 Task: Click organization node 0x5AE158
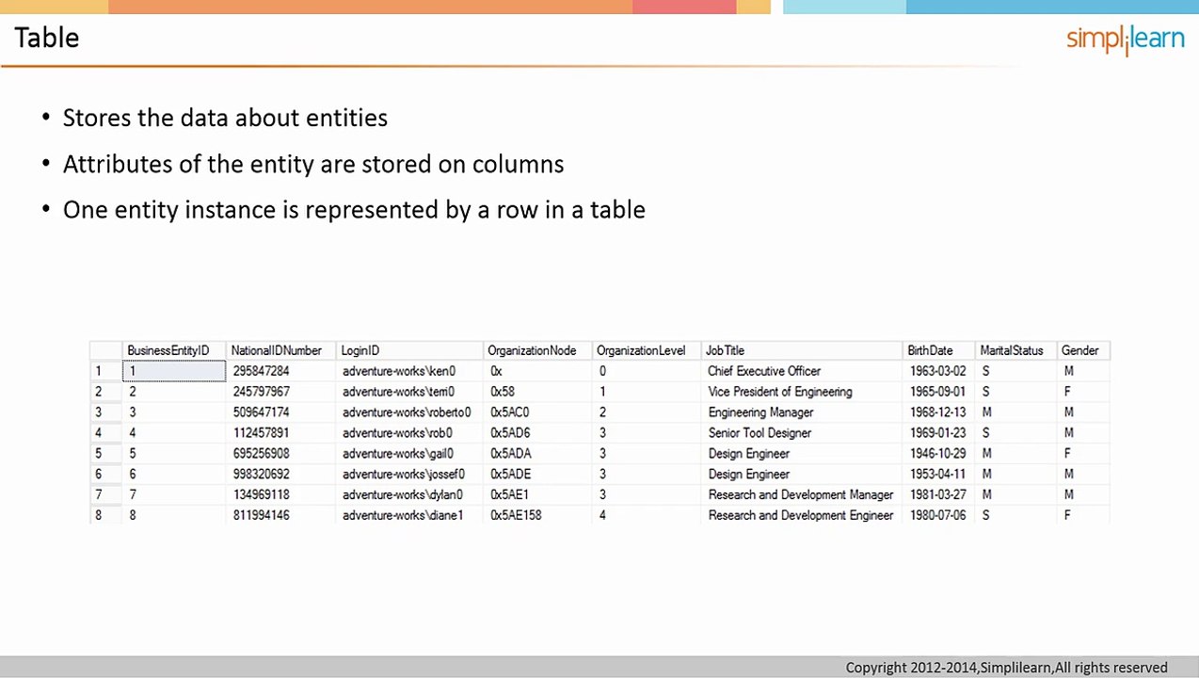(x=516, y=515)
